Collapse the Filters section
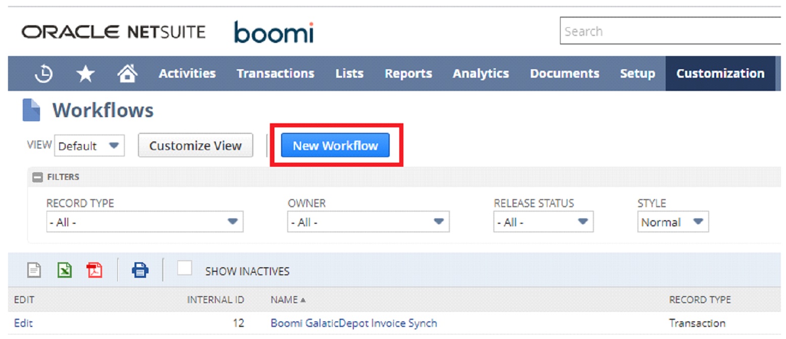Image resolution: width=786 pixels, height=339 pixels. coord(38,177)
